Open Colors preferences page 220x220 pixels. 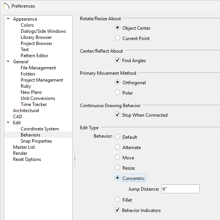point(27,25)
